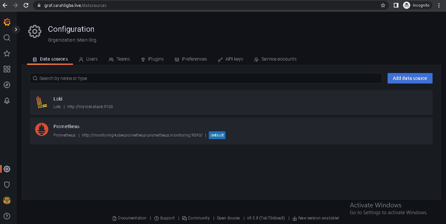
Task: Click the Loki URL http://my-loki-stack:3100
Action: pos(90,107)
